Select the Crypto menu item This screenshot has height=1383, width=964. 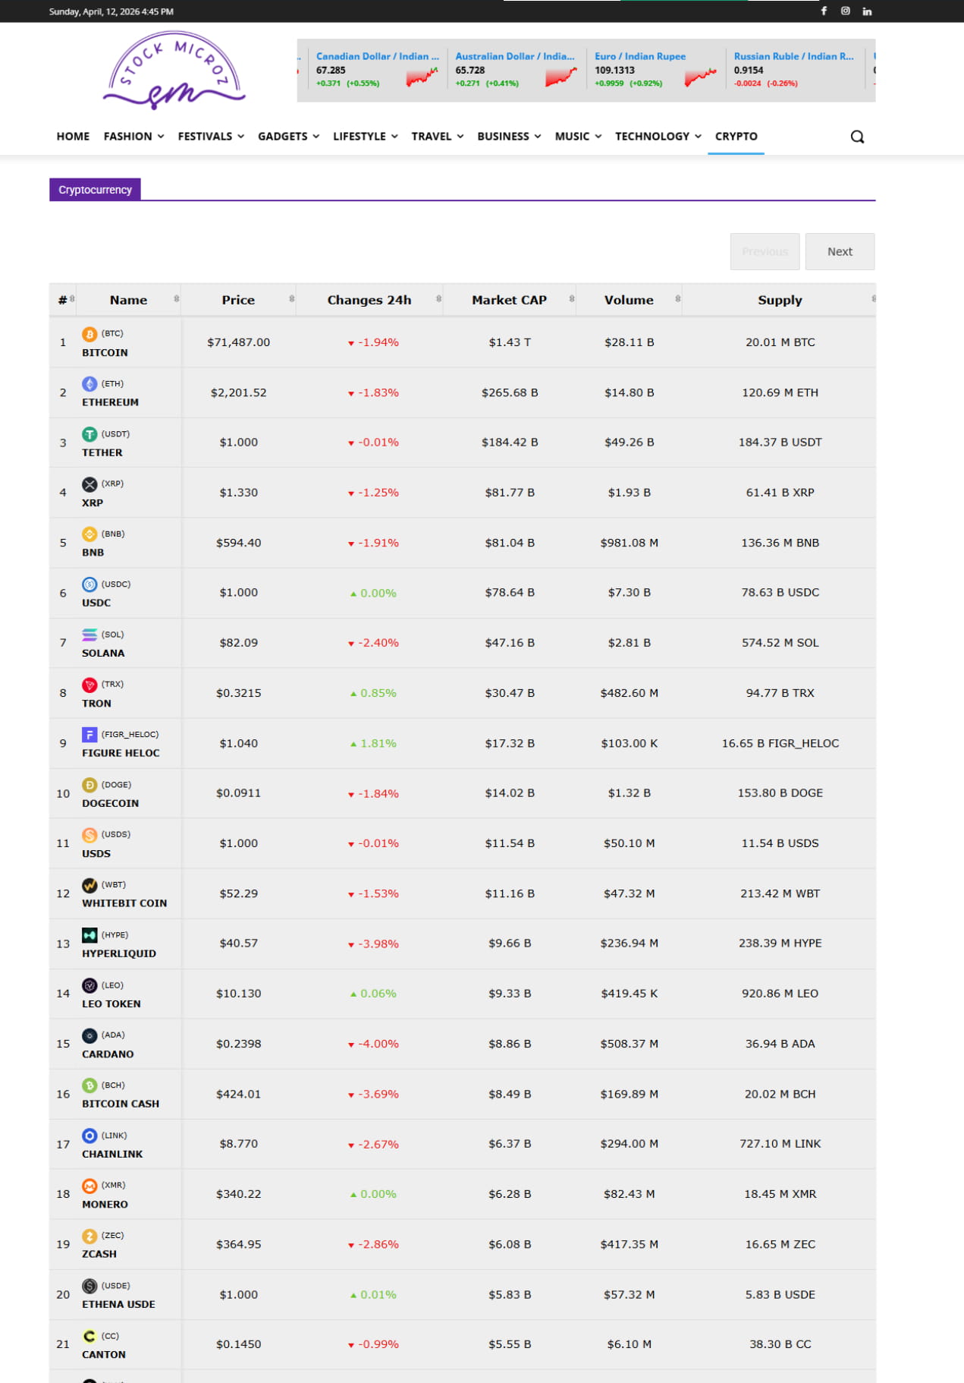tap(736, 137)
